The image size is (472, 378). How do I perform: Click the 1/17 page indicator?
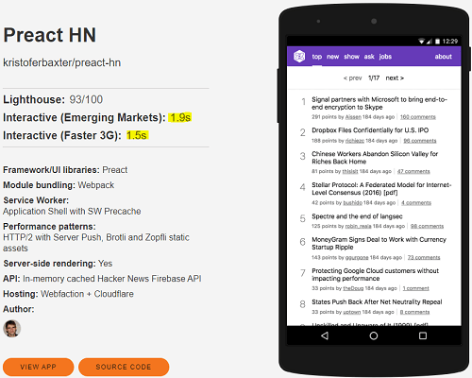[374, 77]
